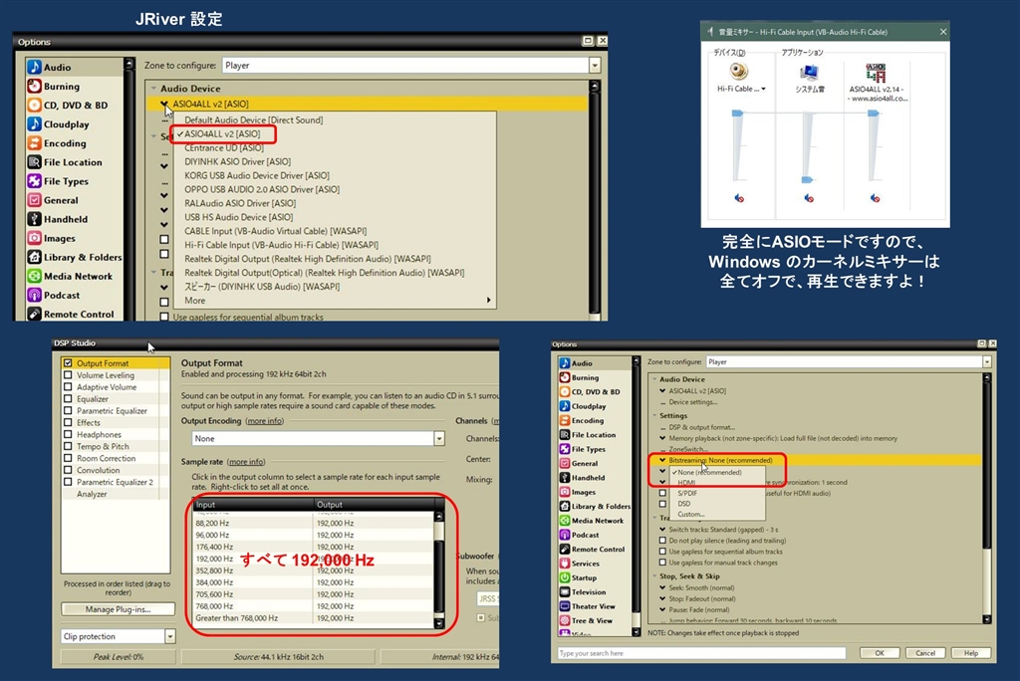Select Audio icon in the large Options window
Viewport: 1020px width, 681px height.
pos(35,67)
